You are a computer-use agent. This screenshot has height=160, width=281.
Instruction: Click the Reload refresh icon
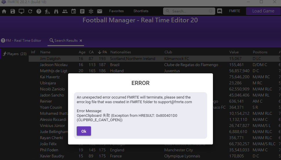pos(30,12)
